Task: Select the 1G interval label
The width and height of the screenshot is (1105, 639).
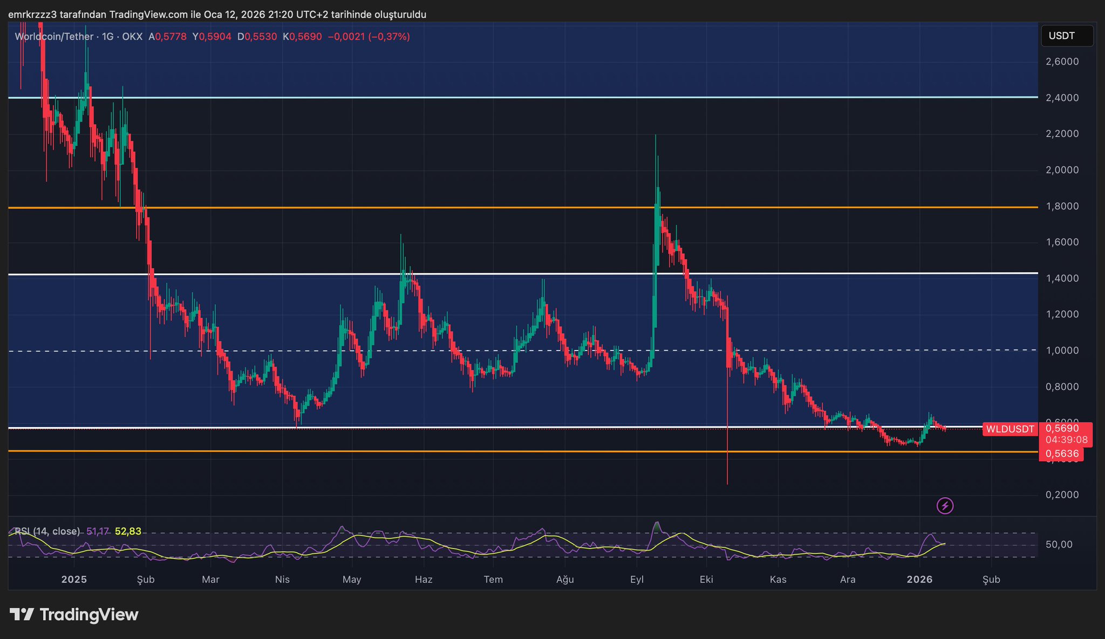Action: point(107,37)
